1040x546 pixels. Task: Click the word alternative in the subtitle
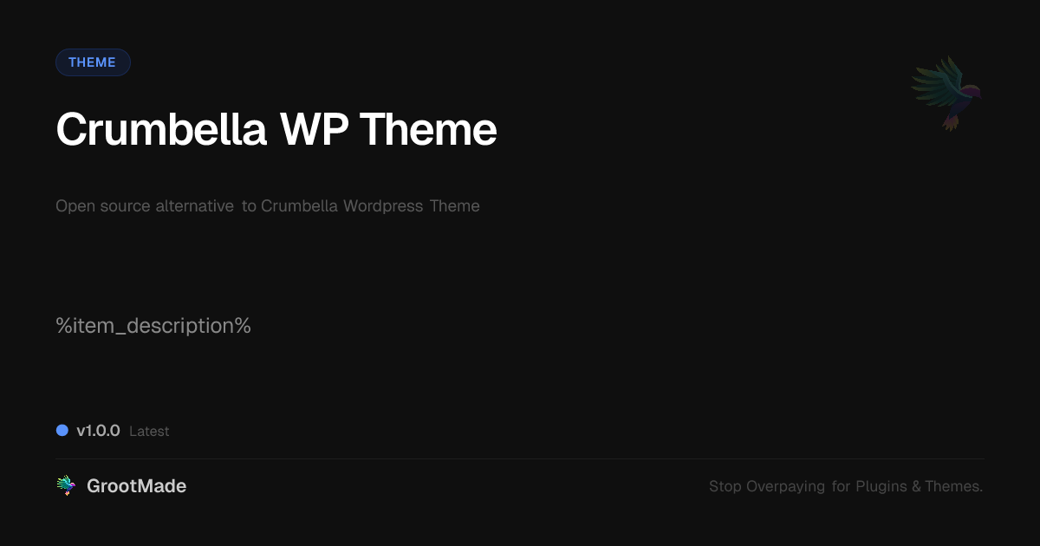[195, 206]
